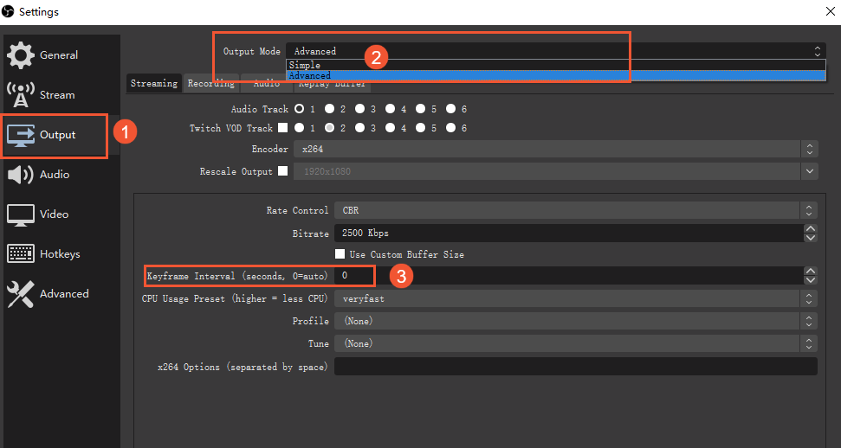Check Use Custom Buffer Size
Image resolution: width=841 pixels, height=448 pixels.
click(340, 254)
